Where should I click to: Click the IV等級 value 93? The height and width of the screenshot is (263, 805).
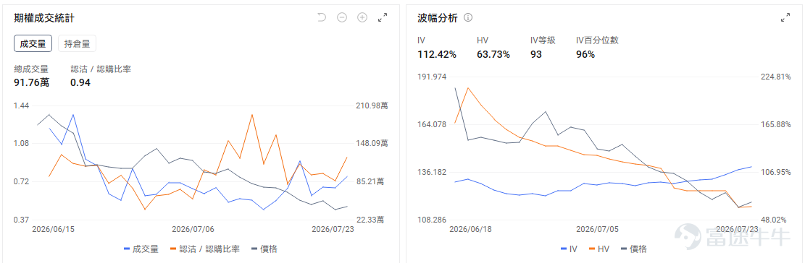[x=536, y=54]
